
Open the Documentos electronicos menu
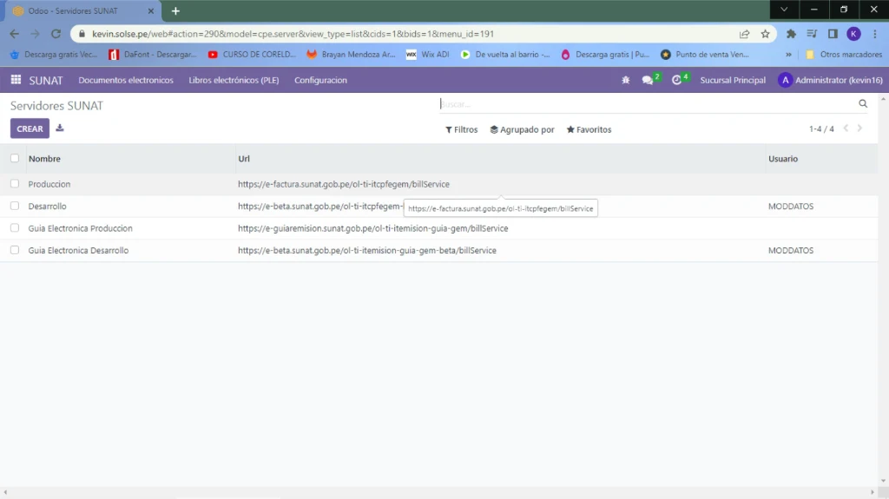click(x=126, y=80)
